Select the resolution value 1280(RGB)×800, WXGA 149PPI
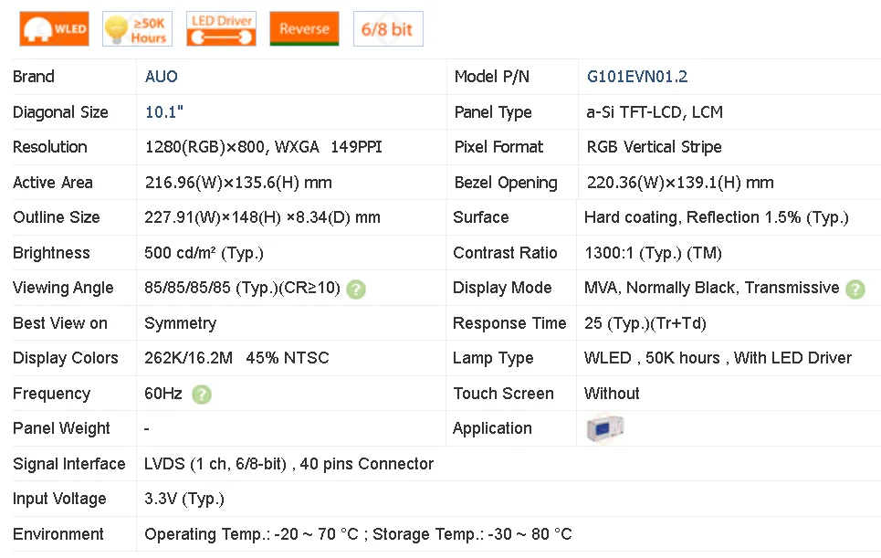The height and width of the screenshot is (558, 881). 264,147
